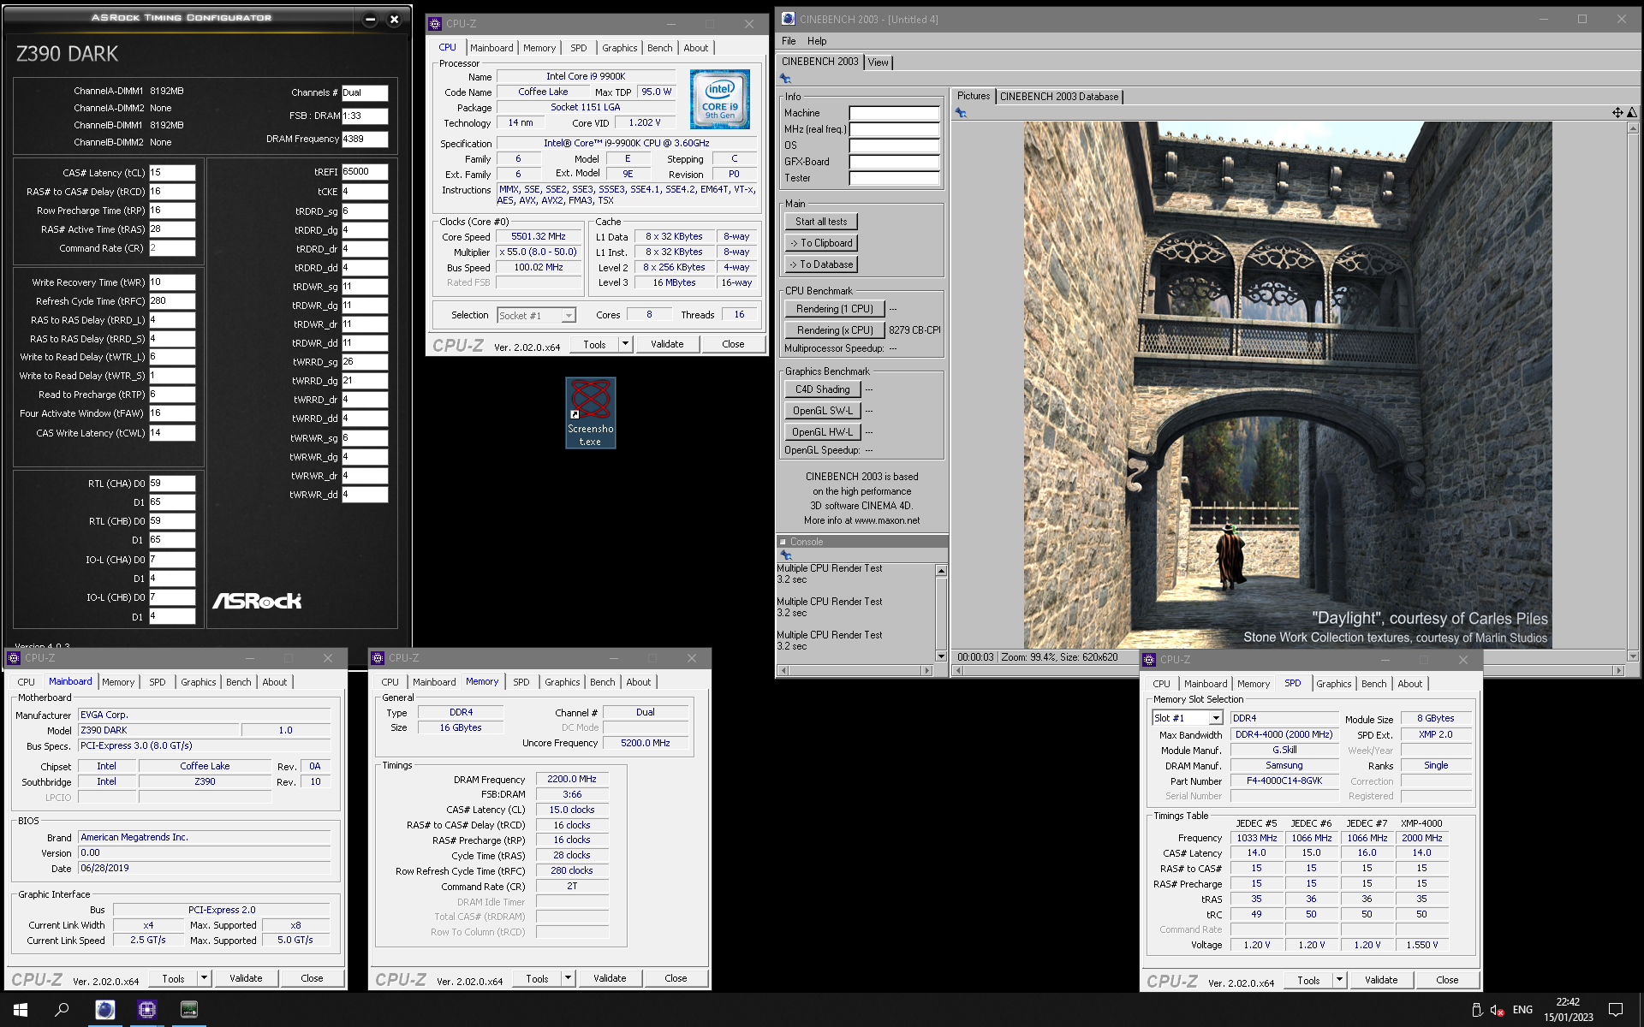Click the clock showing 22:42 in taskbar
The height and width of the screenshot is (1027, 1644).
click(x=1568, y=1002)
